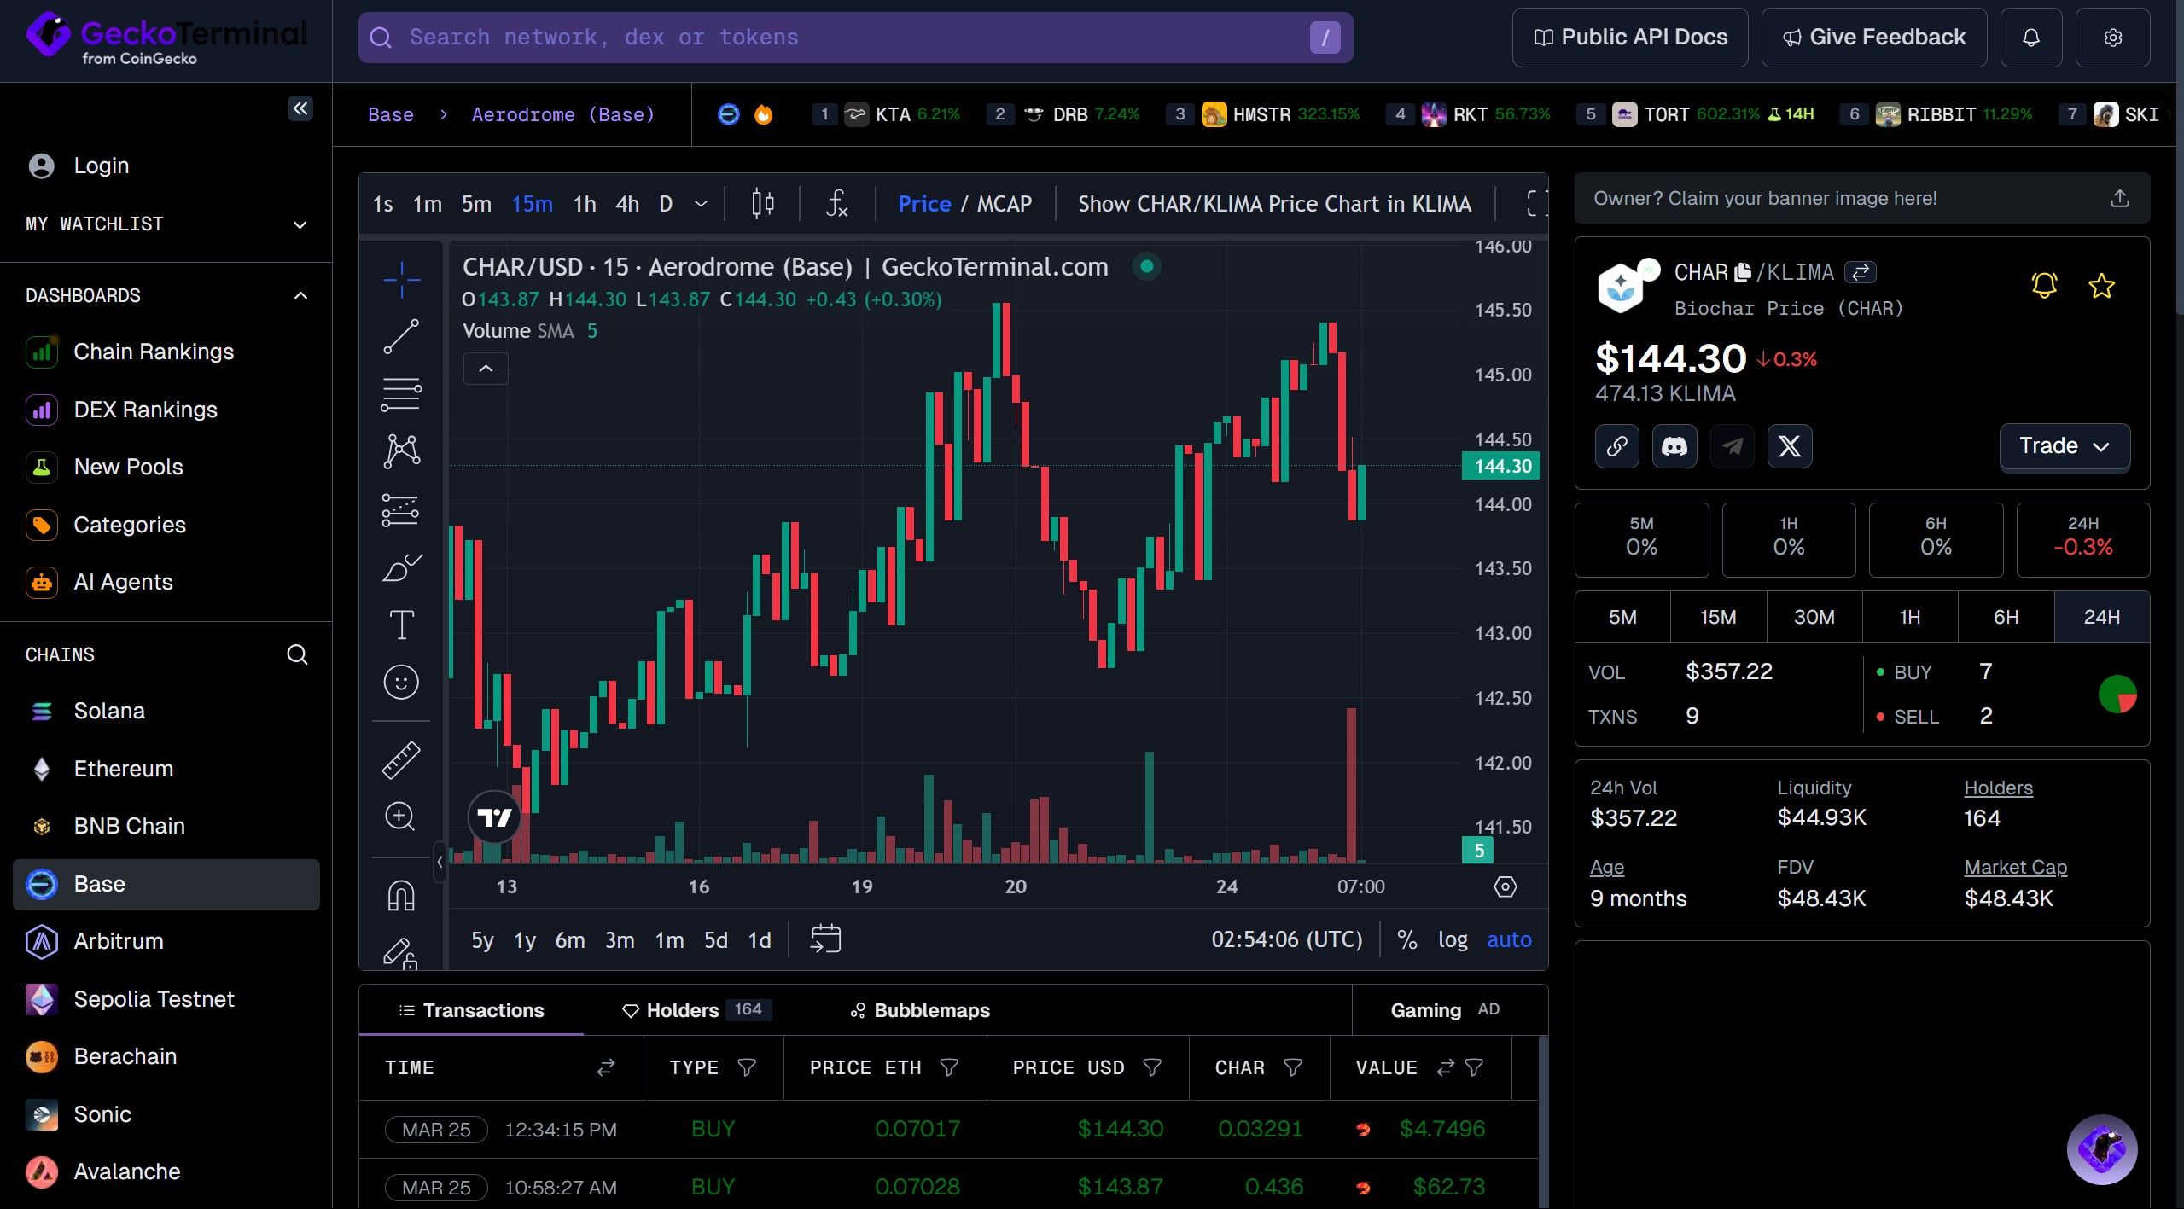Select the trend line drawing tool
This screenshot has height=1209, width=2184.
[401, 336]
